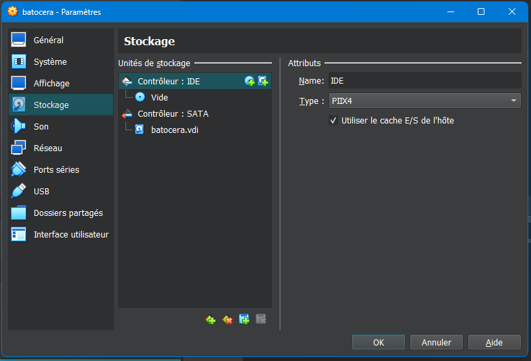Confirm settings with OK button

coord(379,342)
